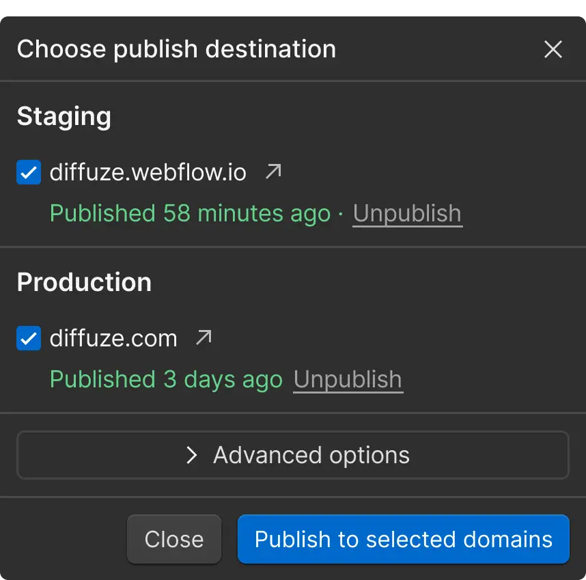Click the 'Published 58 minutes ago' status text

click(191, 214)
